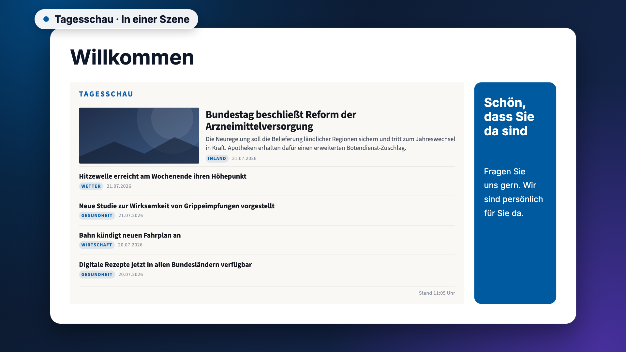Click the Willkommen heading
This screenshot has width=626, height=352.
click(x=132, y=57)
